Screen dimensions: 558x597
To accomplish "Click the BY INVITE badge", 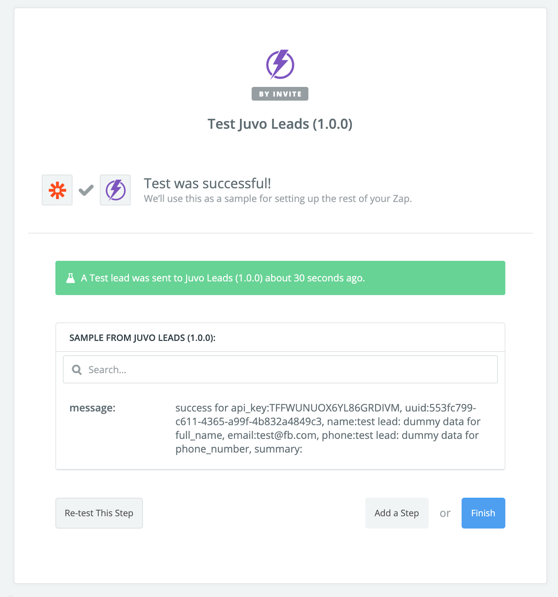I will coord(280,94).
